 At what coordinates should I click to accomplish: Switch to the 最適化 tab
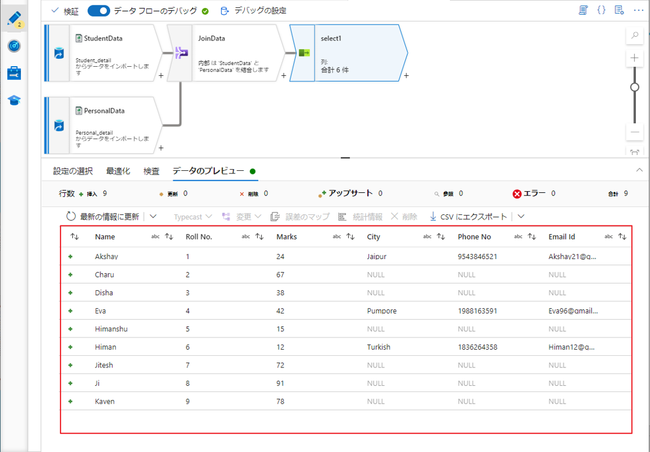pyautogui.click(x=118, y=171)
